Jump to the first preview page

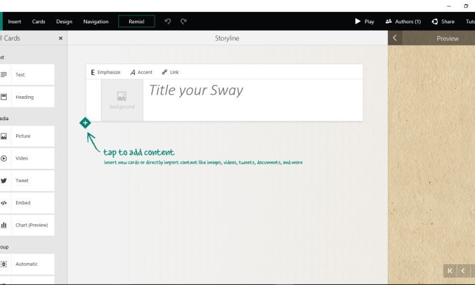450,271
